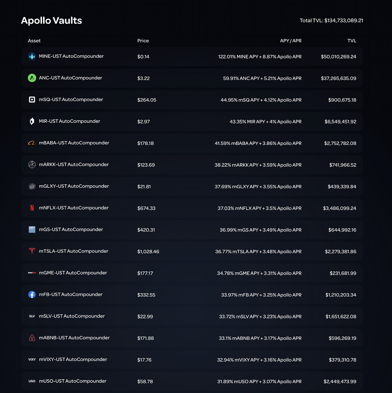Click the $58.78 mUSO price

[x=145, y=382]
